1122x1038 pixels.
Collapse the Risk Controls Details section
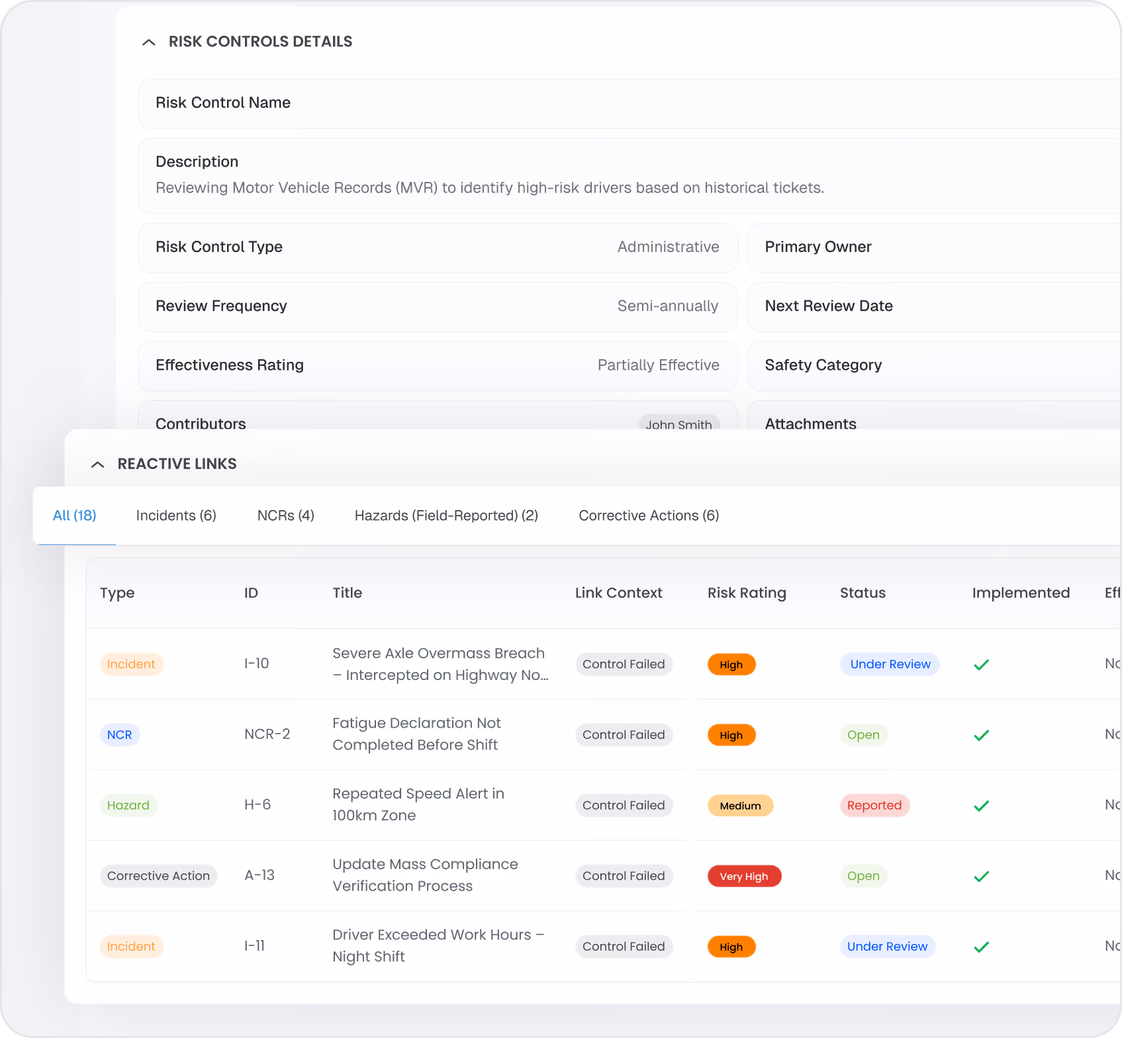149,42
